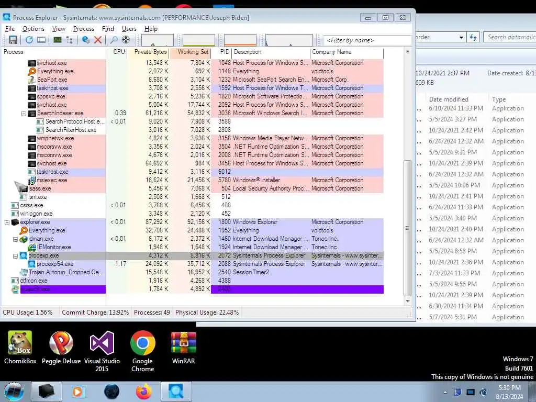Show hidden system tray icons arrow
The width and height of the screenshot is (536, 402).
pyautogui.click(x=445, y=392)
